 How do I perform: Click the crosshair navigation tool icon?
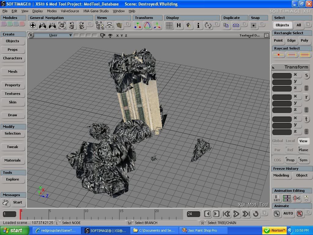33,25
